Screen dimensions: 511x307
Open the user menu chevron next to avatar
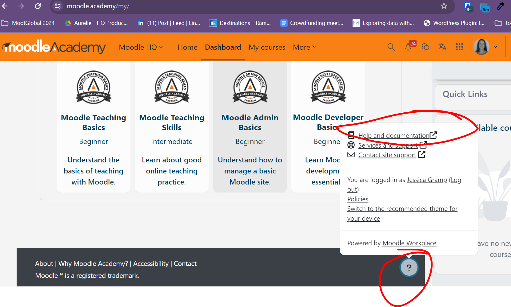495,47
